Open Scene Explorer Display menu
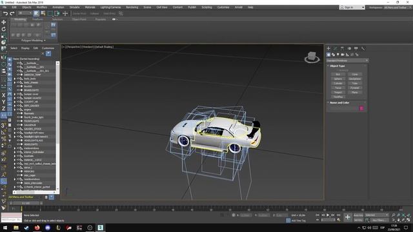413x232 pixels. (25, 48)
